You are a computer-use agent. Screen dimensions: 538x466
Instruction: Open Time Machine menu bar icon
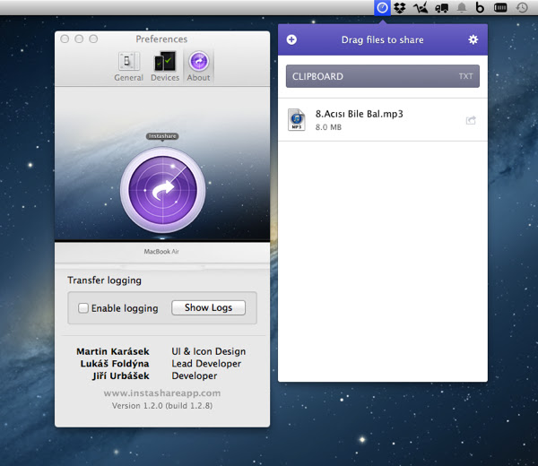pyautogui.click(x=522, y=7)
